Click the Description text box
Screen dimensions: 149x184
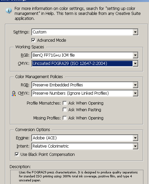[77, 177]
